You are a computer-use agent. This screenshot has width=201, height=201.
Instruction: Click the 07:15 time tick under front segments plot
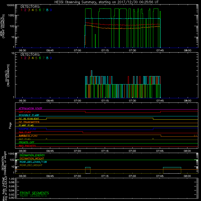105,51
